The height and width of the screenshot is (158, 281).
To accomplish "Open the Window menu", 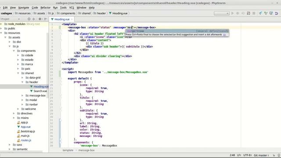I will pos(81,7).
